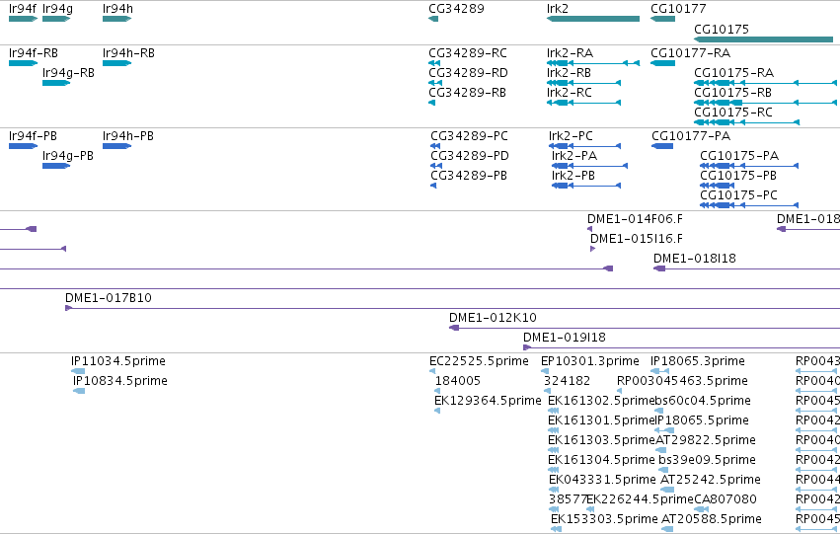
Task: Click the CG34289 gene glyph
Action: click(x=433, y=19)
